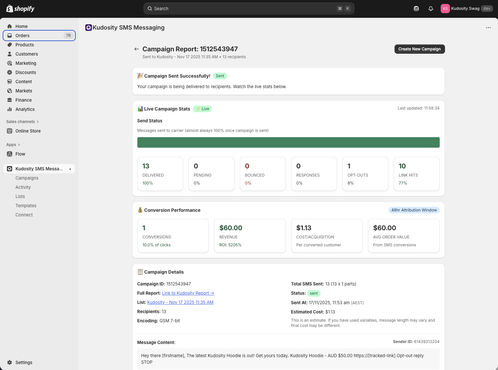Viewport: 498px width, 370px height.
Task: Click the Markets globe icon
Action: tap(10, 91)
